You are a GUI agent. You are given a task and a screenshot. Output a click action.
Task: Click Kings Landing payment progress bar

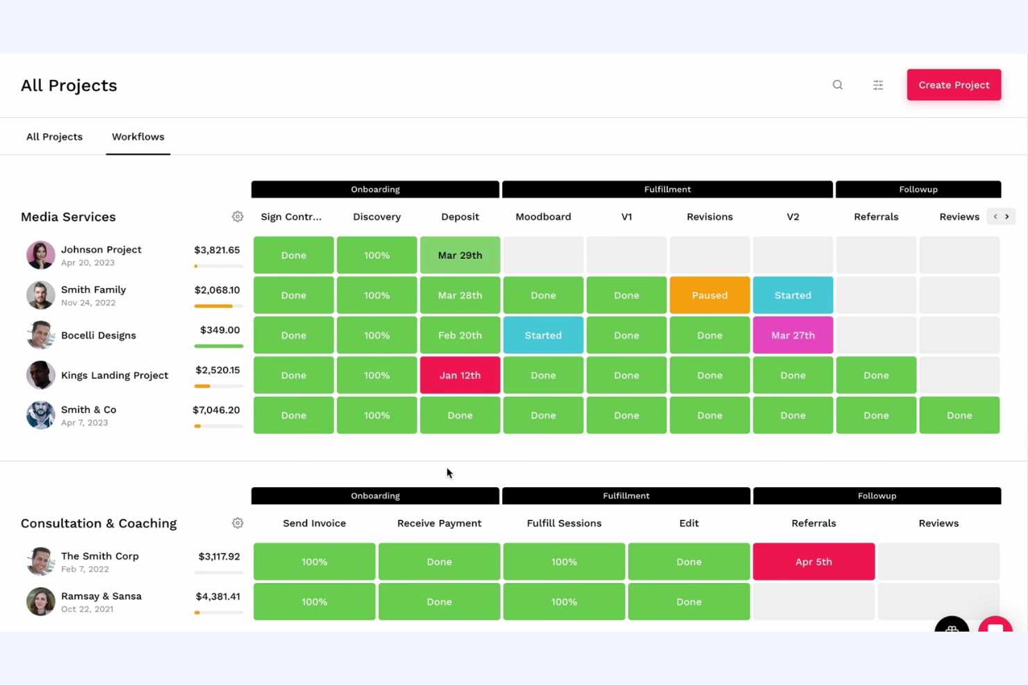click(219, 386)
